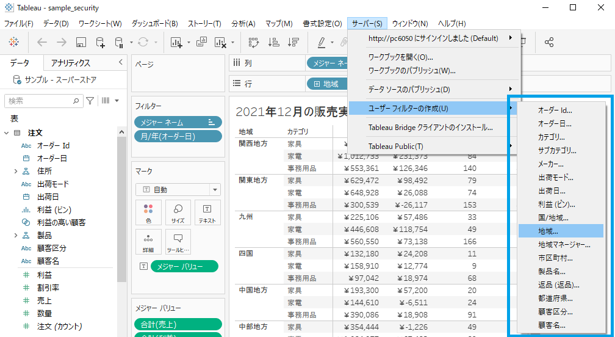
Task: Click the 合計(売上) measure value pill
Action: (178, 324)
